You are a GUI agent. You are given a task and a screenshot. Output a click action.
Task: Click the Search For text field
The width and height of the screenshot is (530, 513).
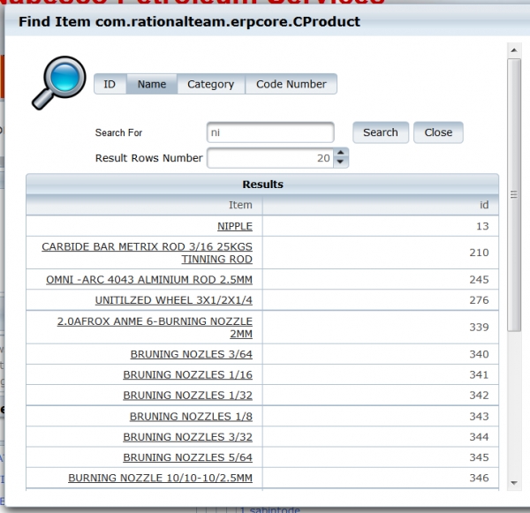[270, 132]
